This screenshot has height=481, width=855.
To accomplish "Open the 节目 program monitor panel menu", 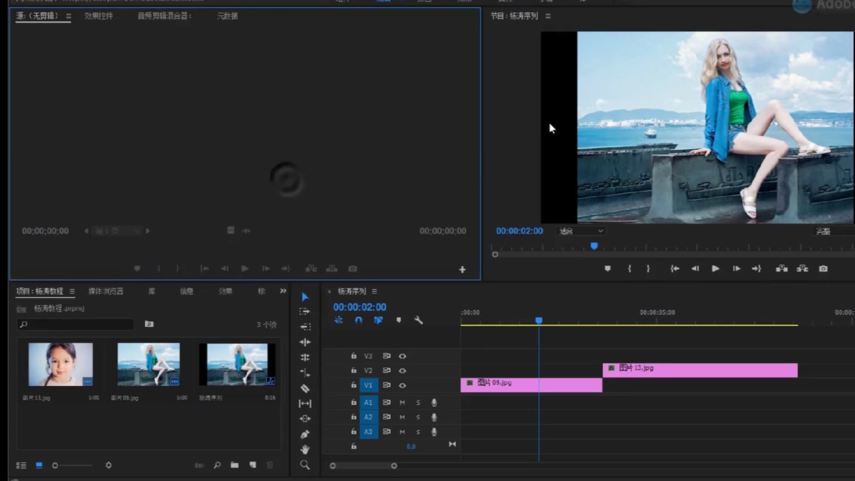I will [548, 16].
